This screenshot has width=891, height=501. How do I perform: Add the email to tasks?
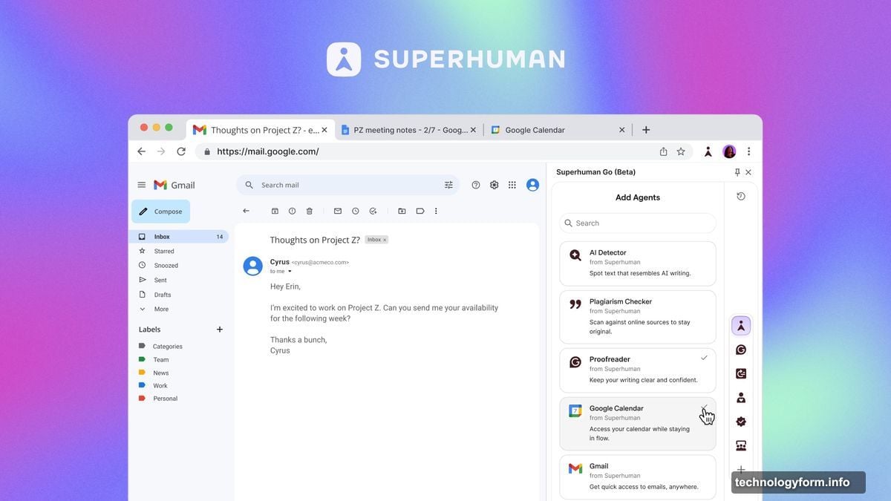pos(373,211)
